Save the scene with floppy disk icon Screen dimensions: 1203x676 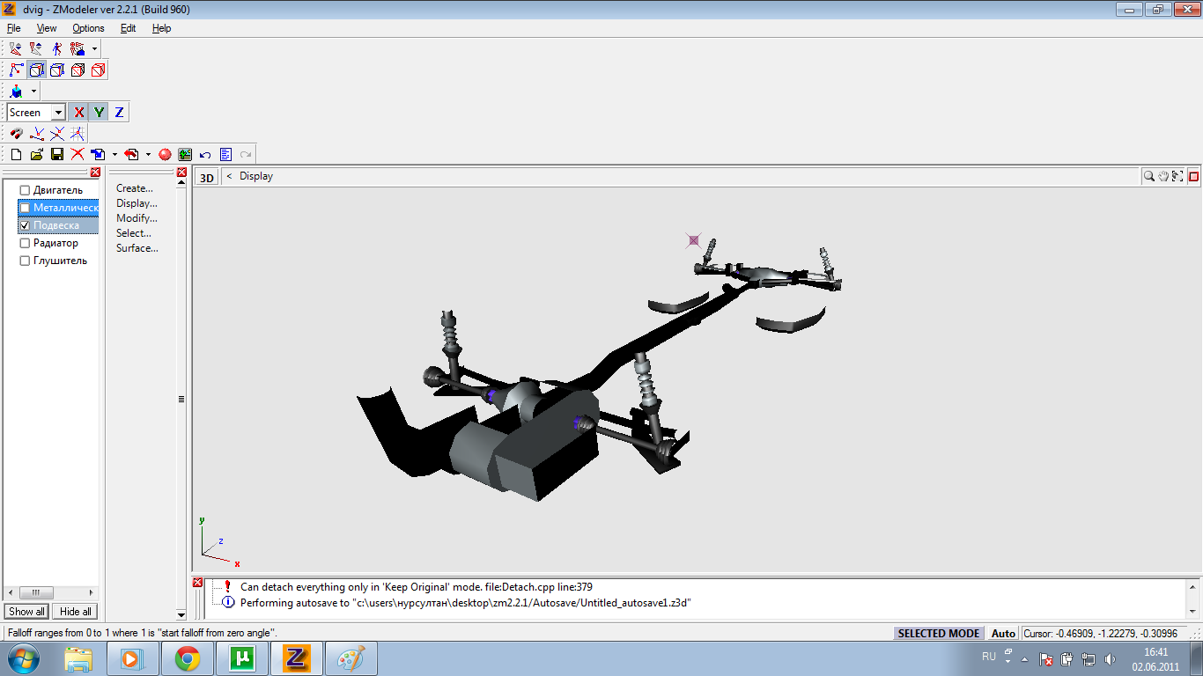click(x=56, y=154)
